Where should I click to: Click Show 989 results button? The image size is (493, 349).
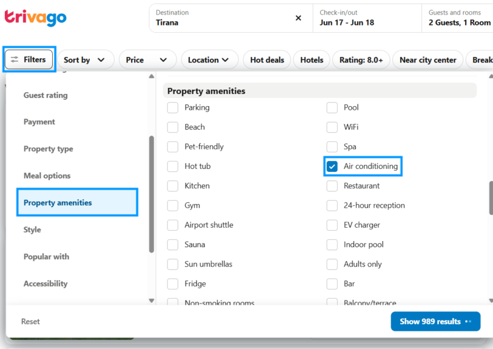[x=435, y=321]
